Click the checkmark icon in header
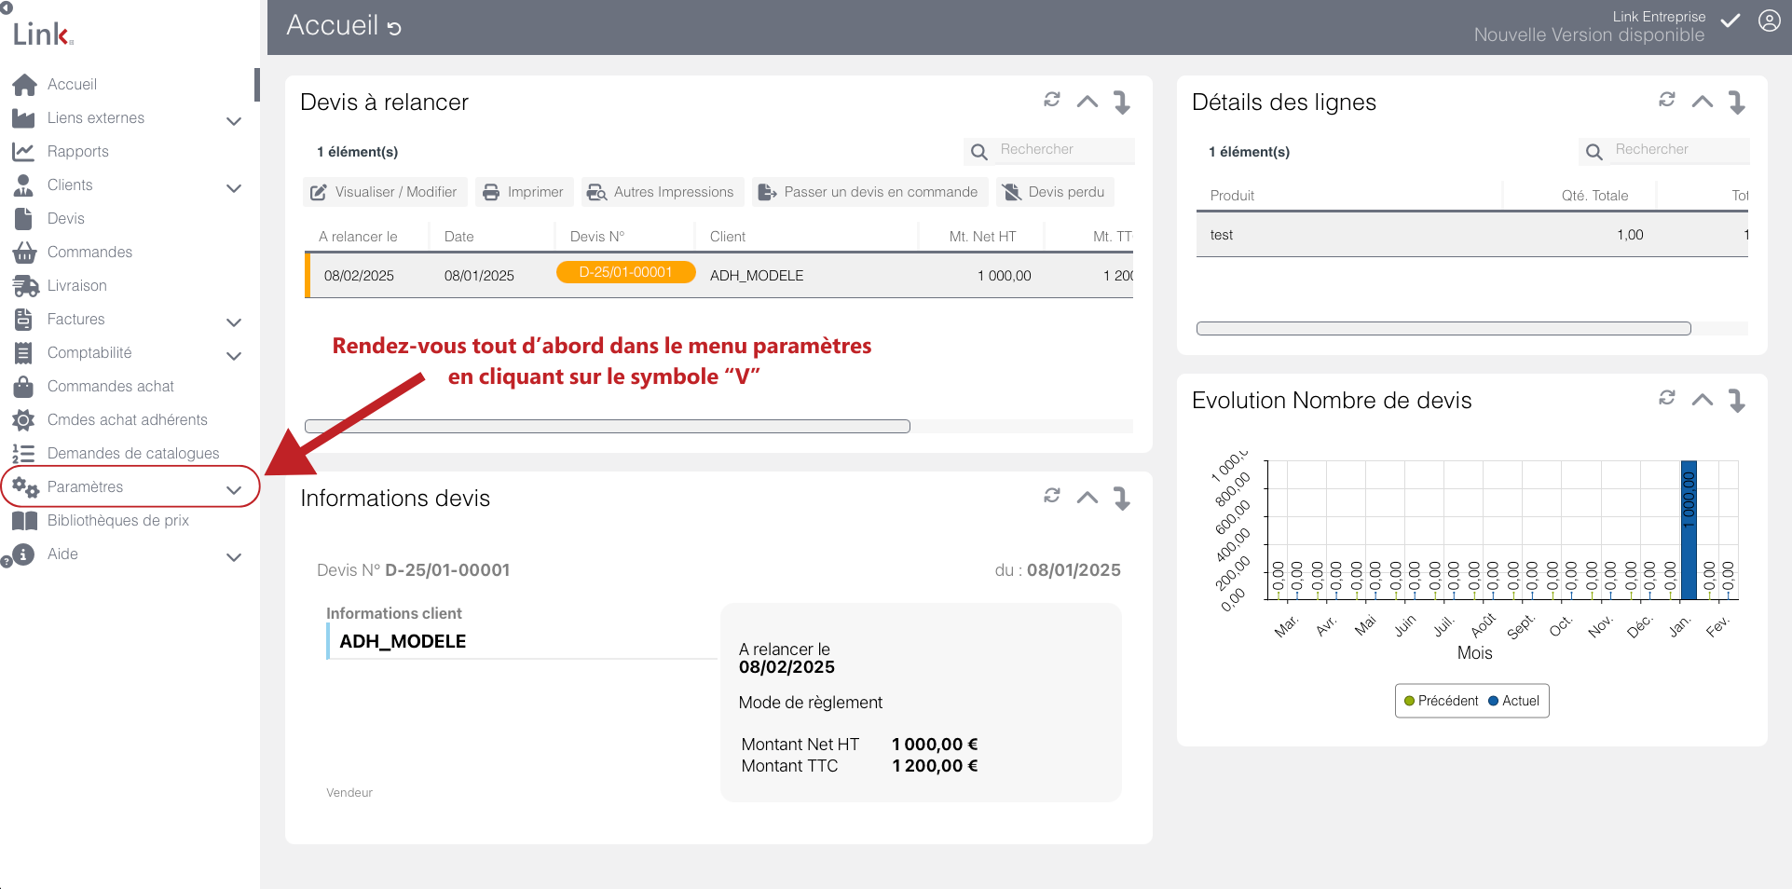The height and width of the screenshot is (889, 1792). 1730,21
